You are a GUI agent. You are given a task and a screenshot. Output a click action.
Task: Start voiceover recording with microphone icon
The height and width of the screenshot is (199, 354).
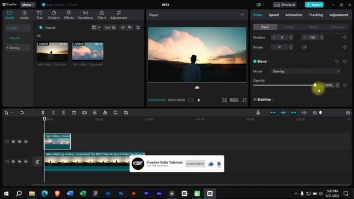point(258,112)
